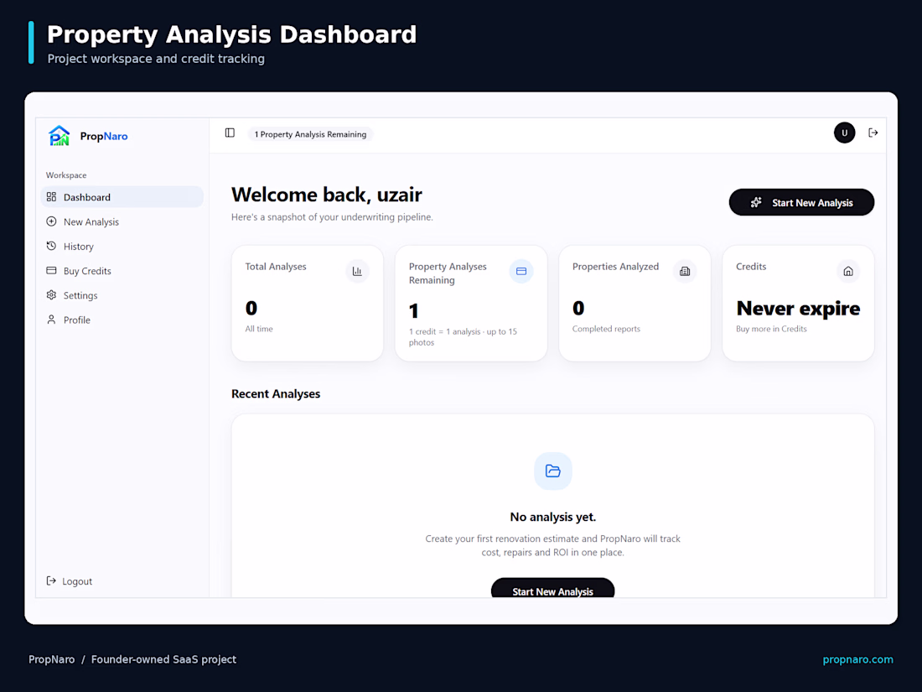This screenshot has width=922, height=692.
Task: Click the plus circle icon for New Analysis
Action: tap(52, 221)
